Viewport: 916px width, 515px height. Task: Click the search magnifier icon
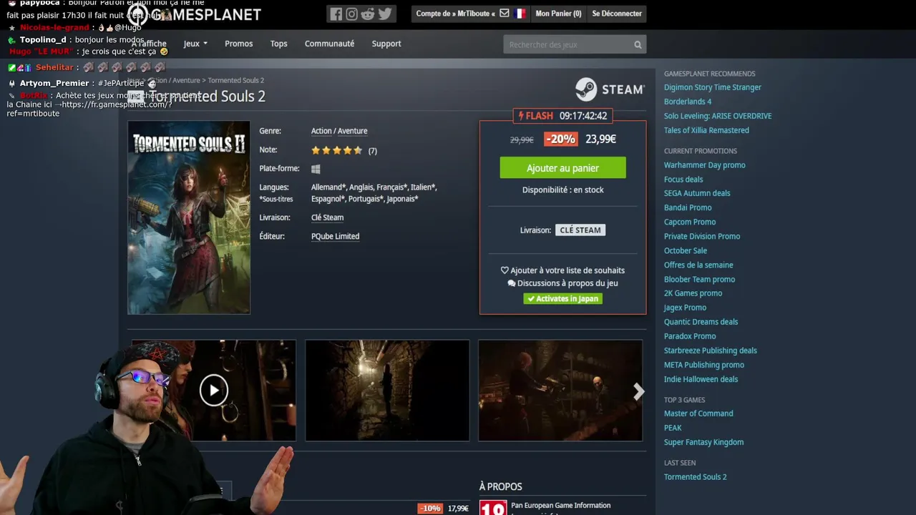tap(638, 44)
